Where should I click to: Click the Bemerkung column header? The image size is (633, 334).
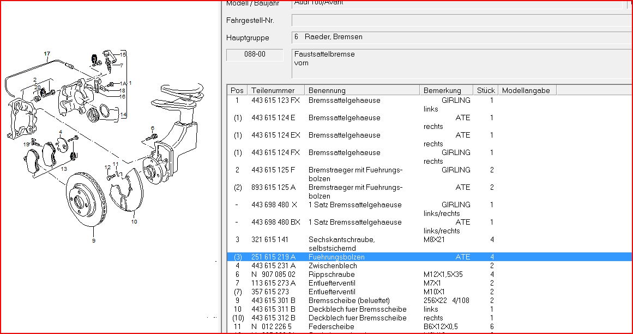point(442,90)
